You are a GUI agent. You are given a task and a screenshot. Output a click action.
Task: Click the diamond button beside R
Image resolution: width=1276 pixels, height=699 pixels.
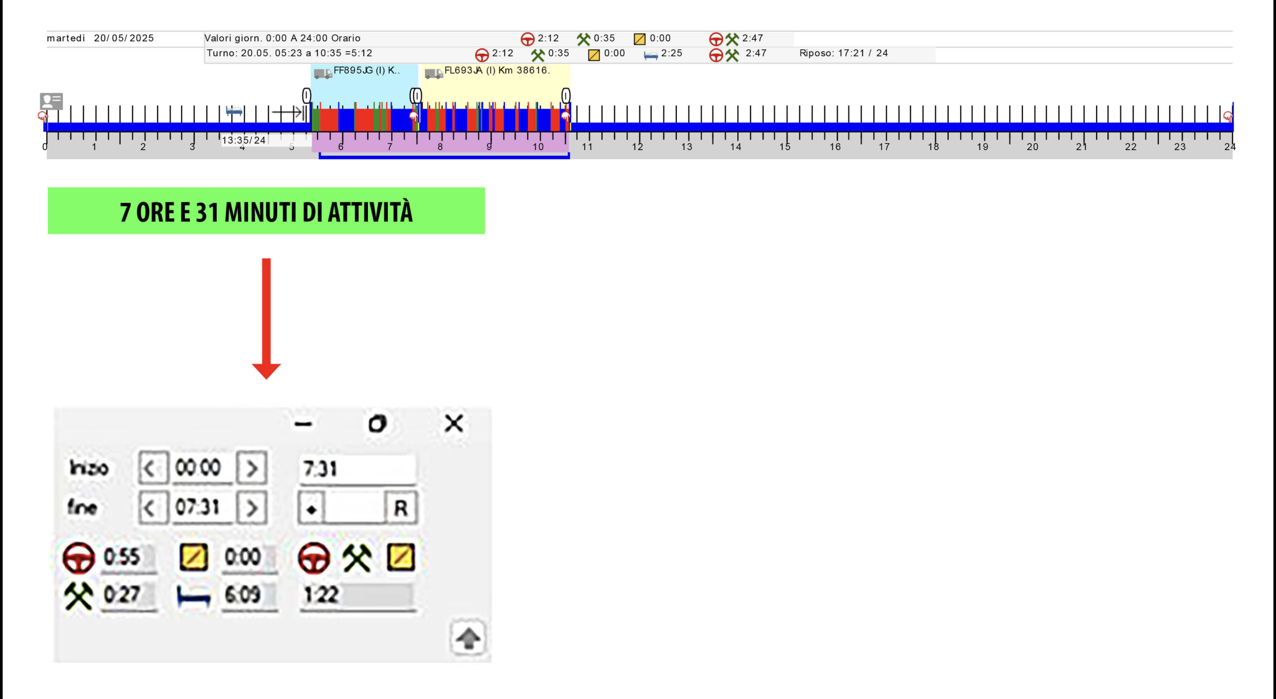[312, 509]
